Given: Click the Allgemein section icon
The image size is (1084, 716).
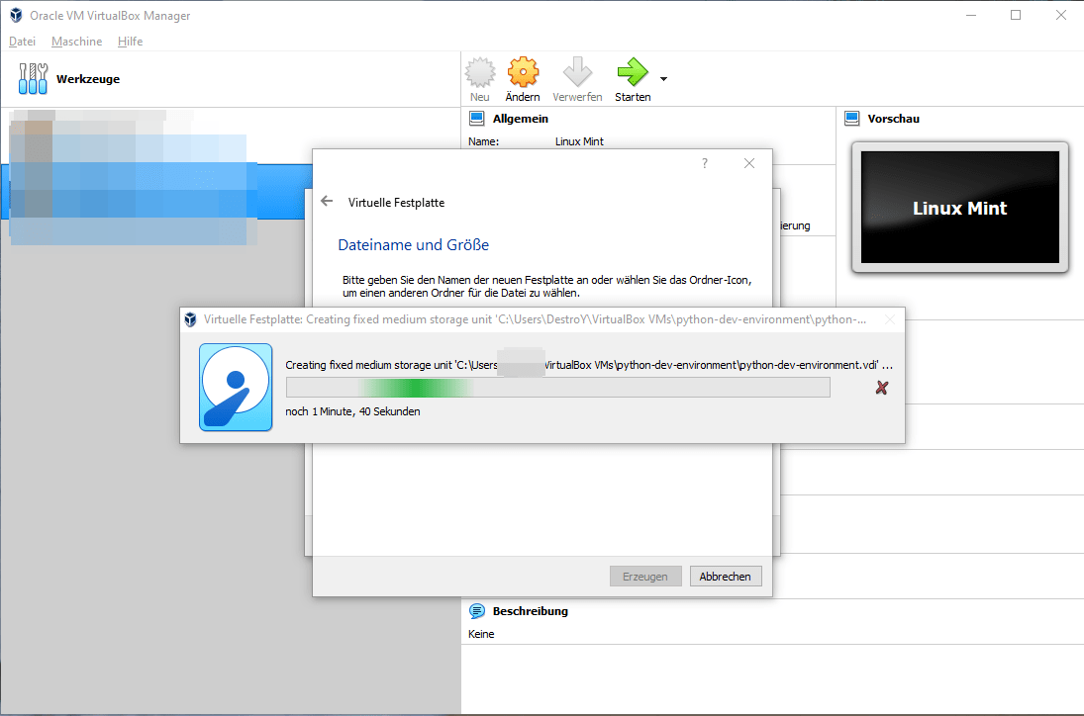Looking at the screenshot, I should (x=476, y=118).
